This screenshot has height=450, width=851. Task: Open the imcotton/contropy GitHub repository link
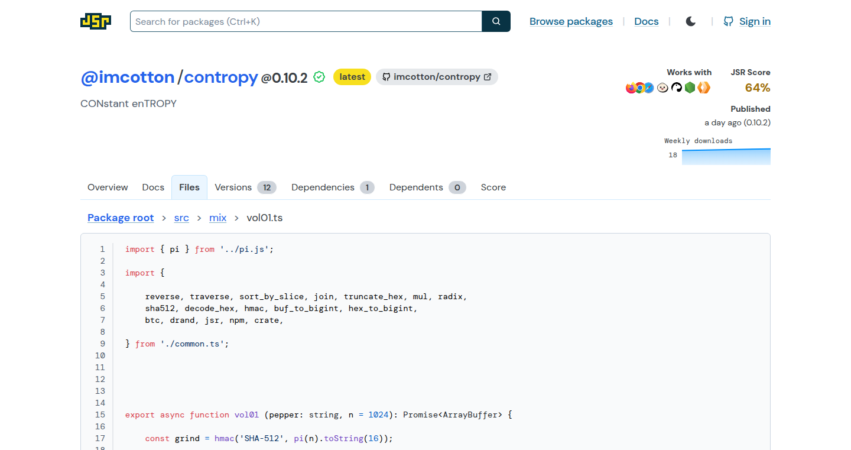[x=437, y=77]
